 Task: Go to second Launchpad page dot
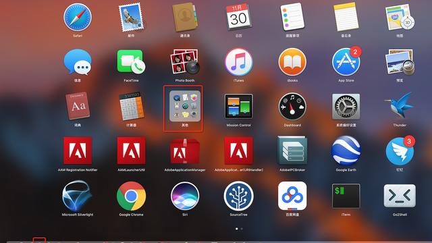[x=242, y=229]
